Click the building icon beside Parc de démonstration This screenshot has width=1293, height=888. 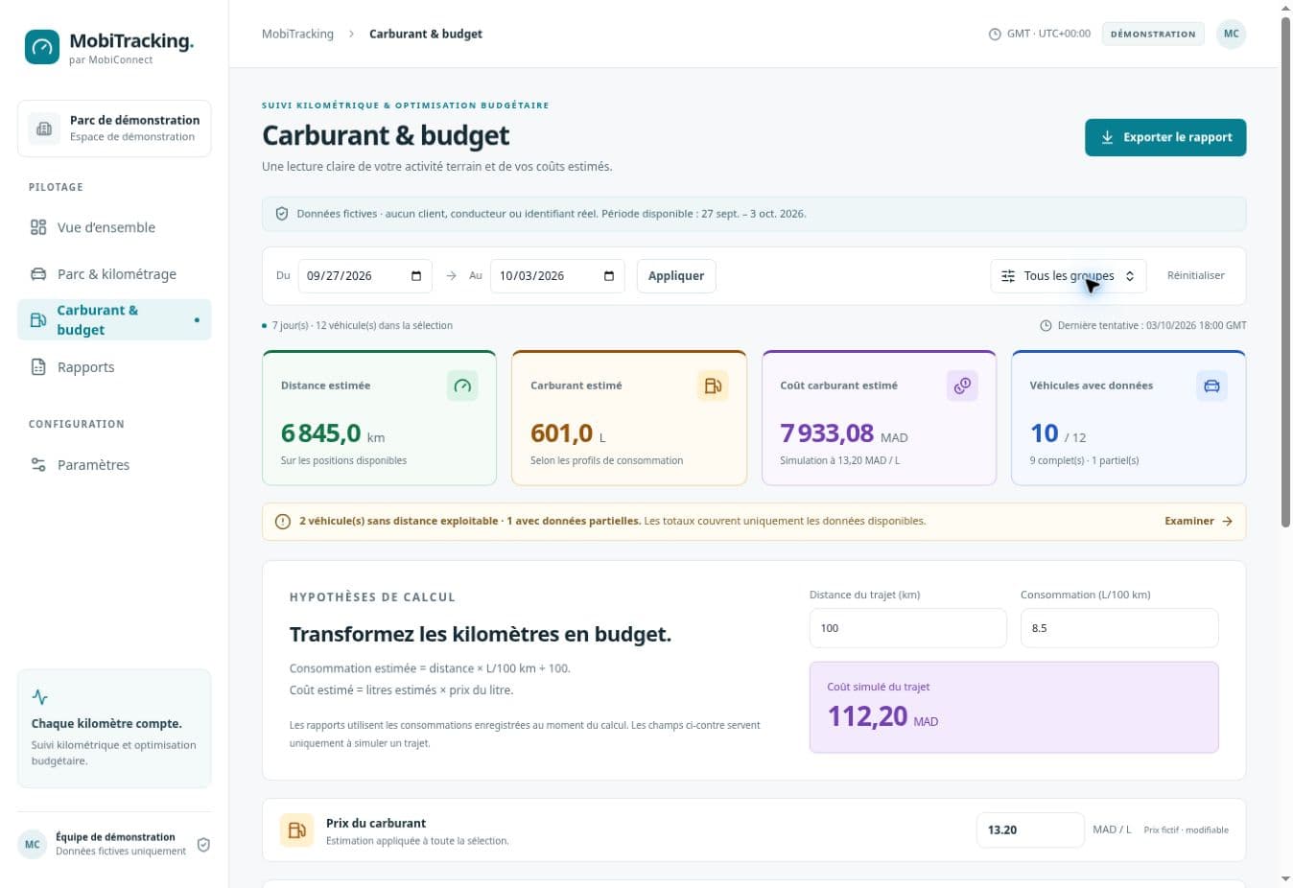point(44,129)
